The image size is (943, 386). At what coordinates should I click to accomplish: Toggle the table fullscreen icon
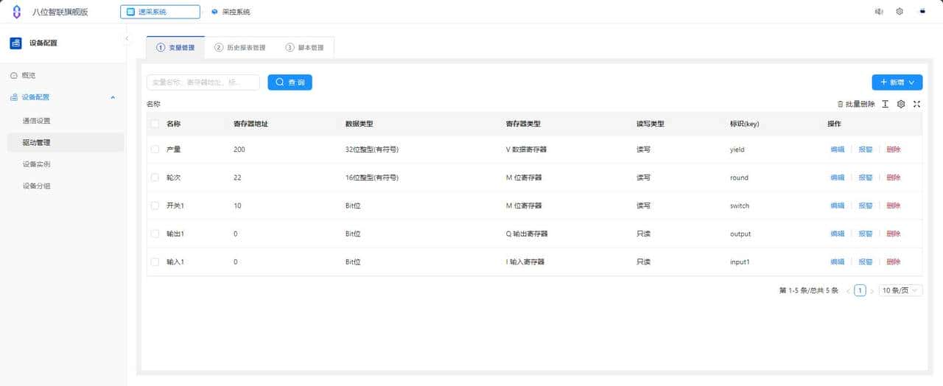click(x=917, y=104)
